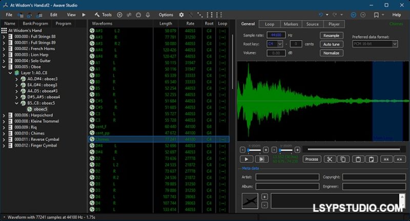Click the microphone record icon in toolbar

148,15
